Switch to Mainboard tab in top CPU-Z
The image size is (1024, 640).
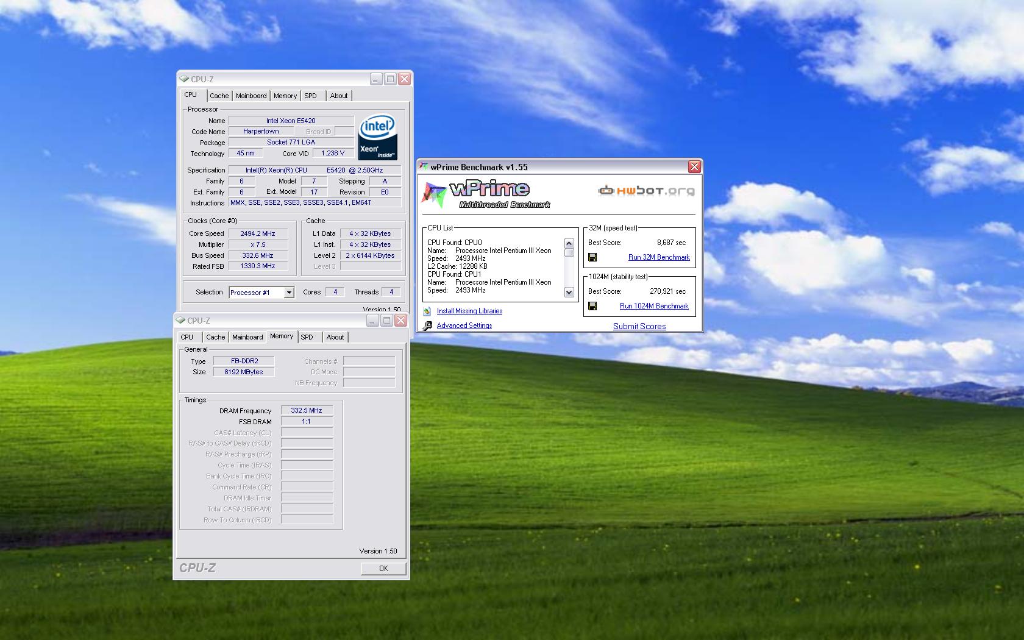pyautogui.click(x=251, y=96)
